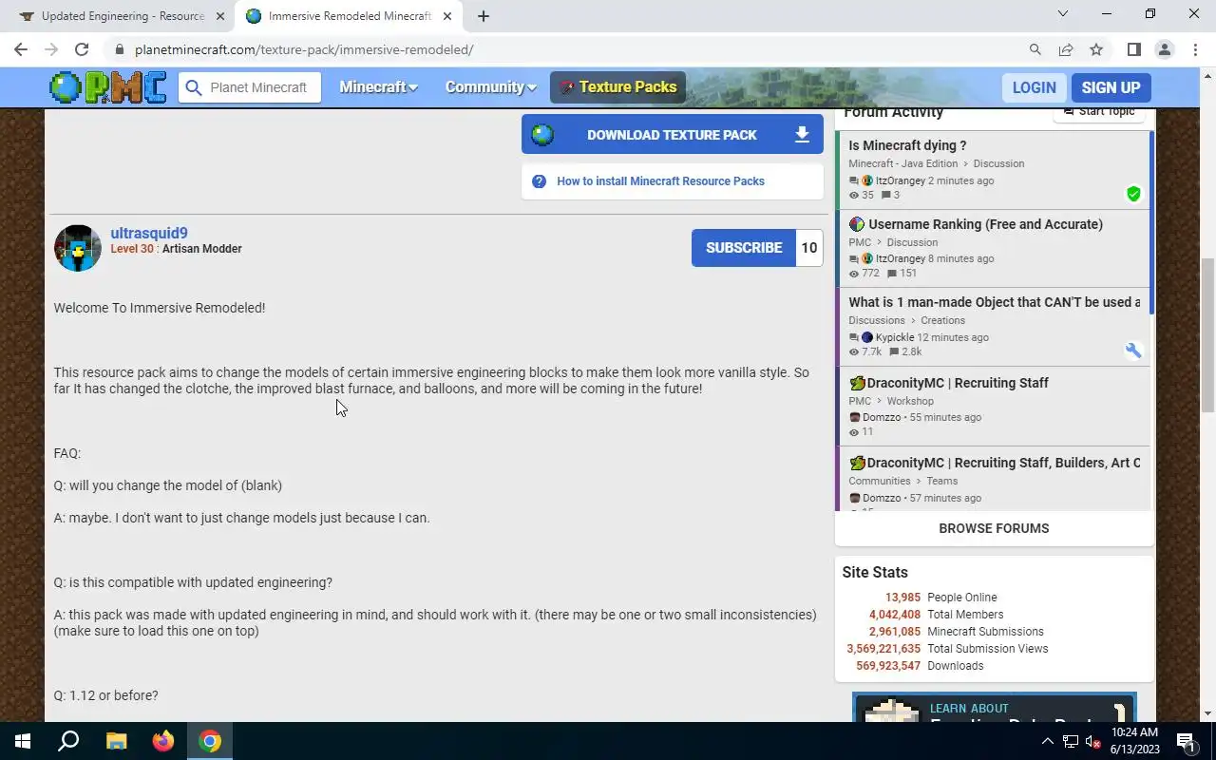Open Firefox from taskbar
Image resolution: width=1216 pixels, height=760 pixels.
[163, 741]
